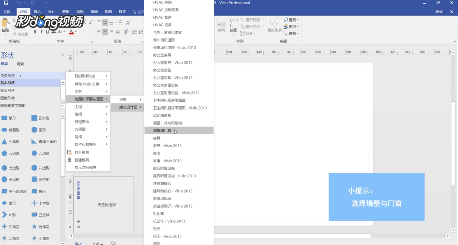
Task: Toggle bold formatting
Action: 35,32
